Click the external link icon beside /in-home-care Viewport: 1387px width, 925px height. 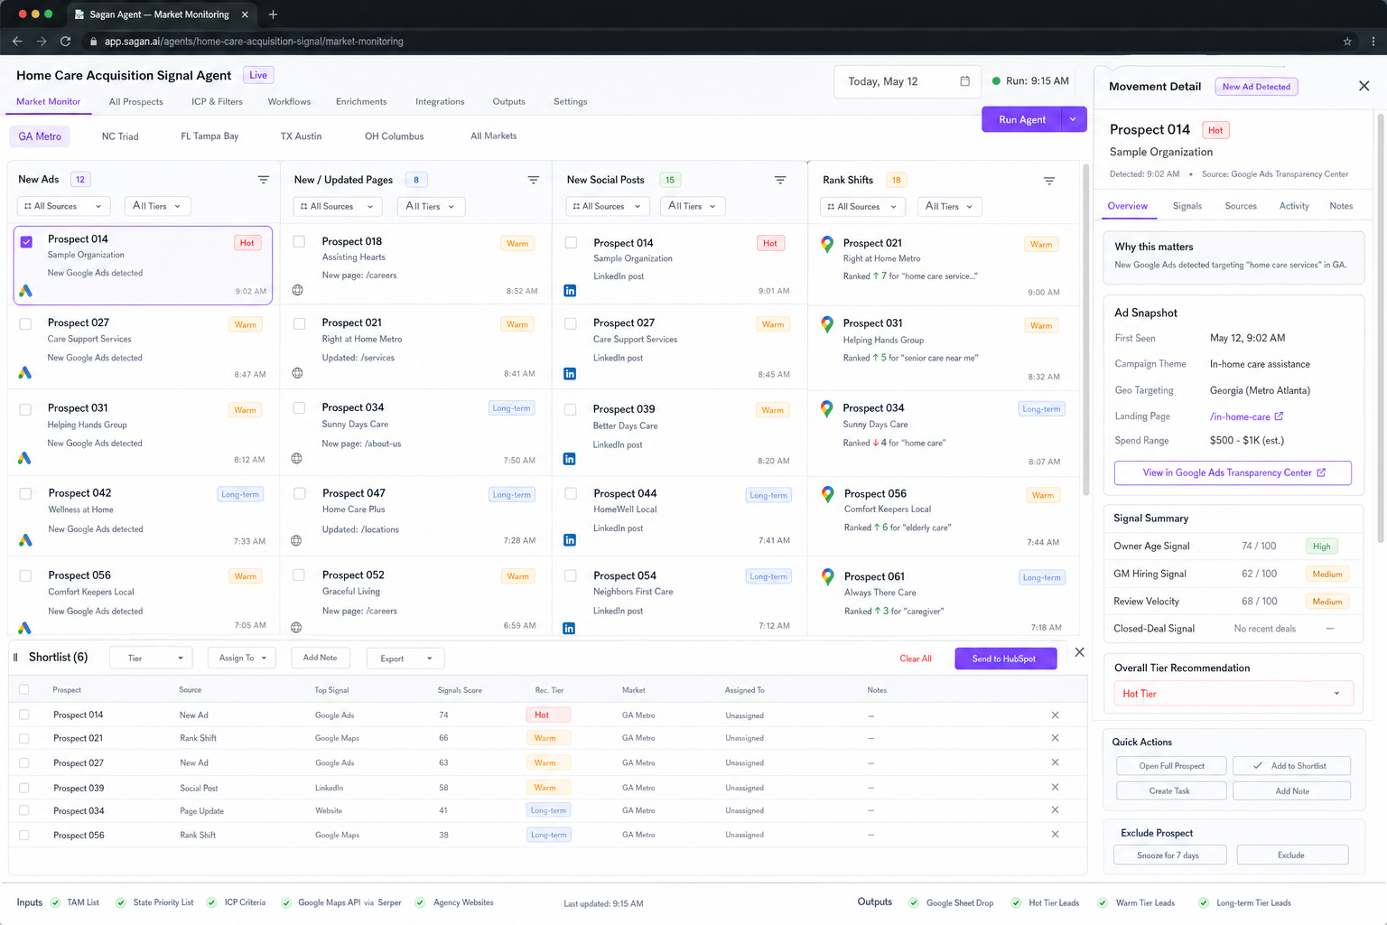(x=1279, y=416)
